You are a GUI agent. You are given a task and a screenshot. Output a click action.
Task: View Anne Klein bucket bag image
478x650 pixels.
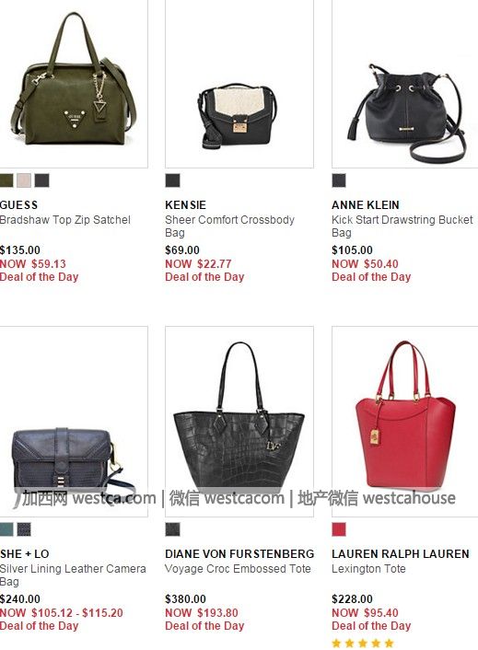click(405, 84)
